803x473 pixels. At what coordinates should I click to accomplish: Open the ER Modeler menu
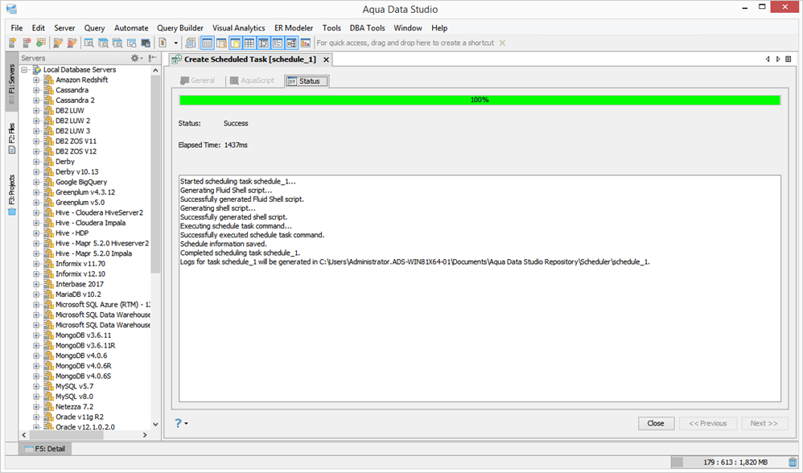pyautogui.click(x=294, y=28)
